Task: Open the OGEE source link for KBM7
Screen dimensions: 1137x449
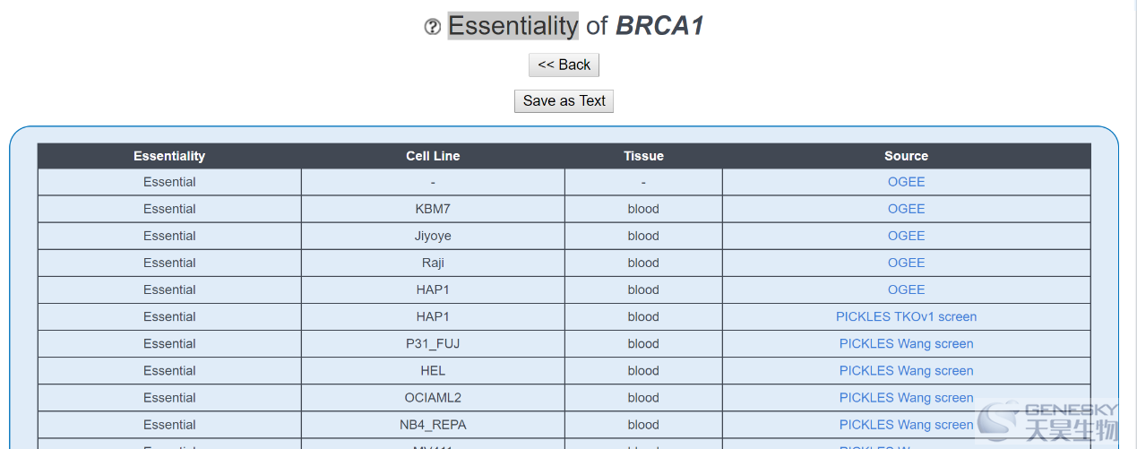Action: 906,209
